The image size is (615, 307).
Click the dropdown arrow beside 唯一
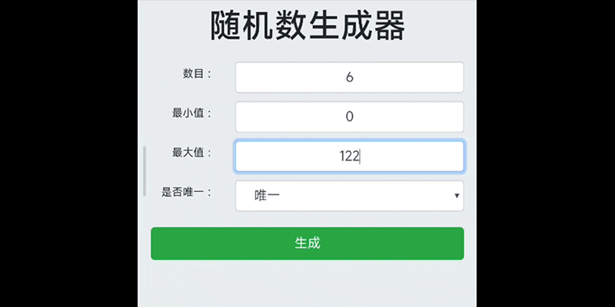tap(457, 196)
